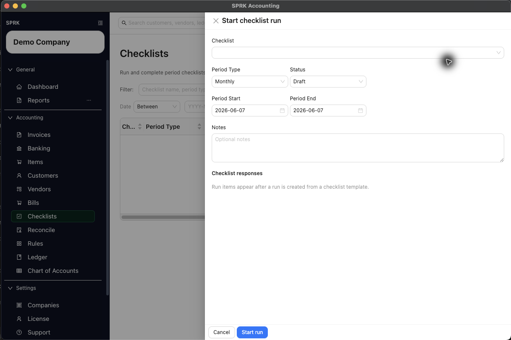Viewport: 511px width, 340px height.
Task: Open the Period Type Monthly dropdown
Action: click(250, 82)
